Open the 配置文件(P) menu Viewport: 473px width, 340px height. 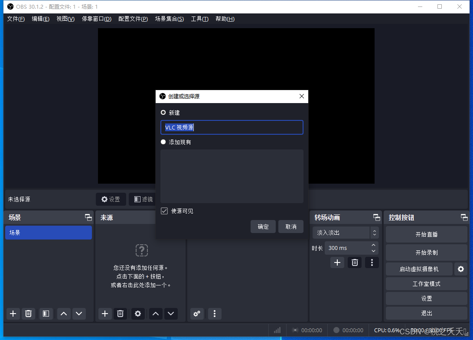(133, 19)
